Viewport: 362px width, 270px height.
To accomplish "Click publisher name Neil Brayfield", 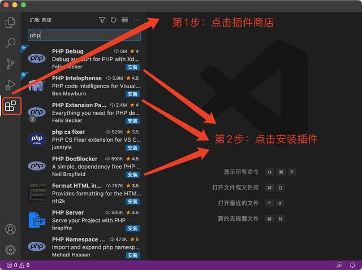I will pos(68,174).
